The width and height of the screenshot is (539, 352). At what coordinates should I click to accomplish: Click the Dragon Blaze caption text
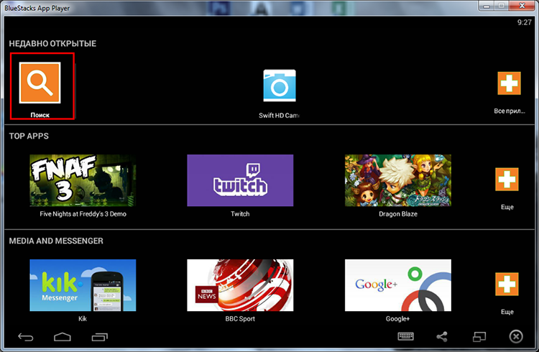[x=398, y=214]
